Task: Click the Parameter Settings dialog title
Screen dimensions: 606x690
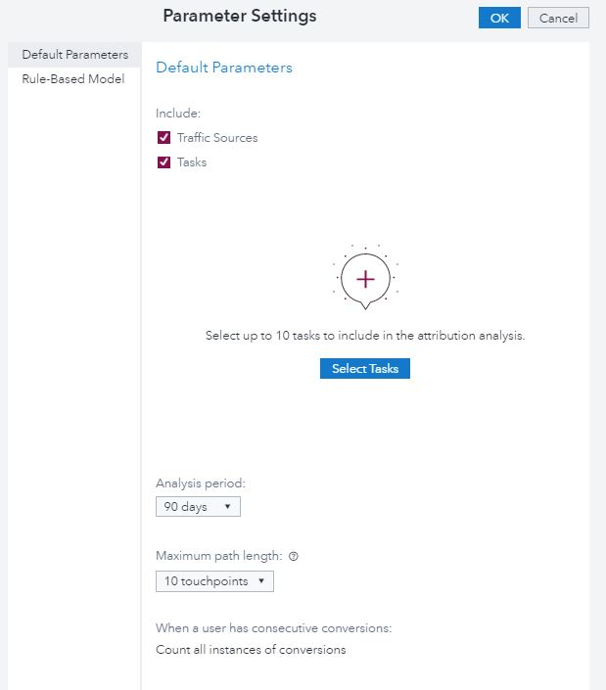Action: click(240, 17)
